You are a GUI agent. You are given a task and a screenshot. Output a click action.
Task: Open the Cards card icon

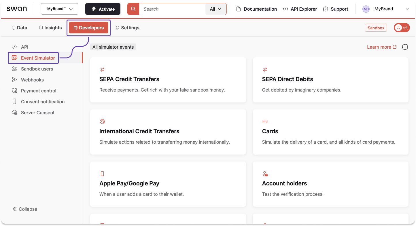[265, 121]
